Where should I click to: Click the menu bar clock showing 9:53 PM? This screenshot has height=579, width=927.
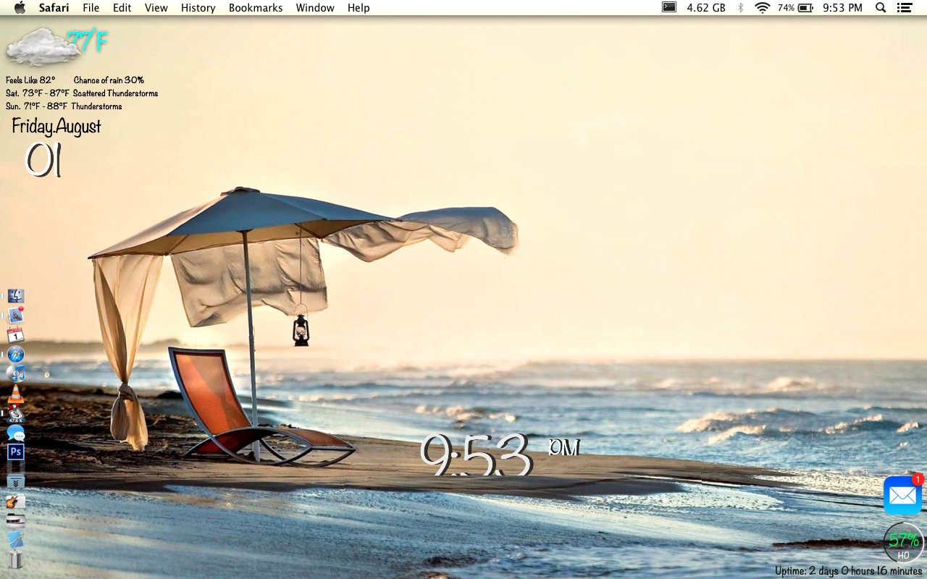click(843, 8)
